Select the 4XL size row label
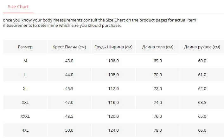Viewport: 224px width, 138px height. [25, 130]
